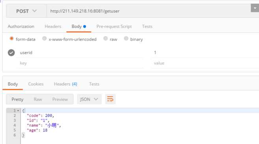Click the empty key placeholder field
The width and height of the screenshot is (259, 144).
point(80,63)
